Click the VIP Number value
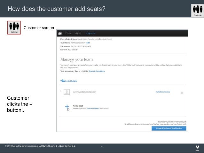The height and width of the screenshot is (153, 204). click(81, 46)
